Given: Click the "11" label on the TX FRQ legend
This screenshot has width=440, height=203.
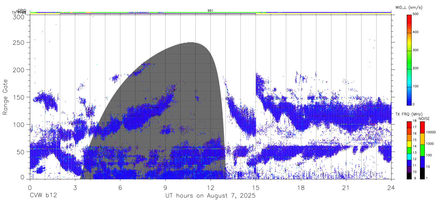Looking at the screenshot, I should point(414,166).
